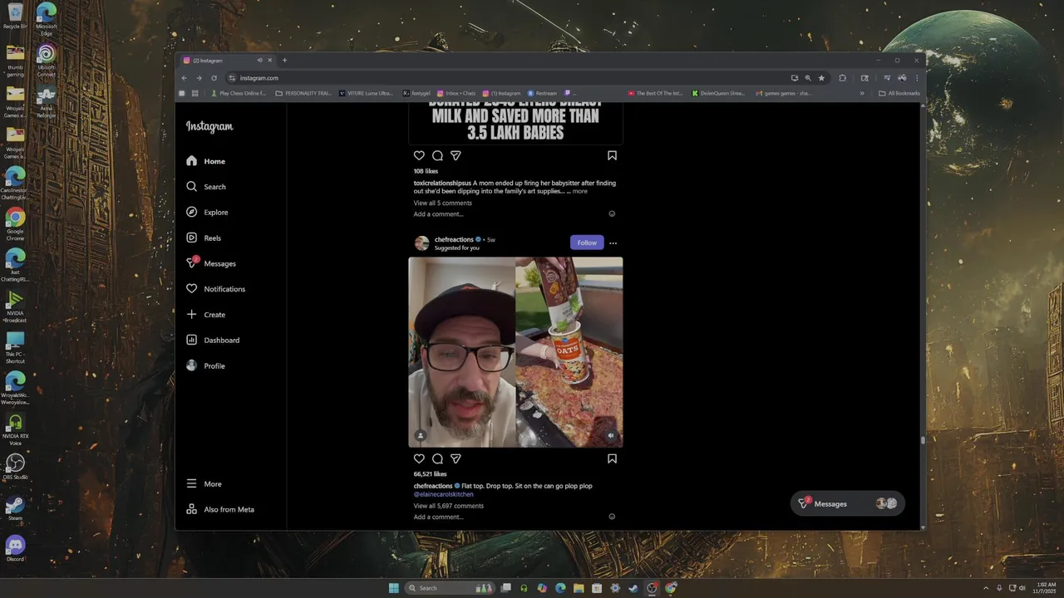Open the Restream bookmark

[x=542, y=93]
